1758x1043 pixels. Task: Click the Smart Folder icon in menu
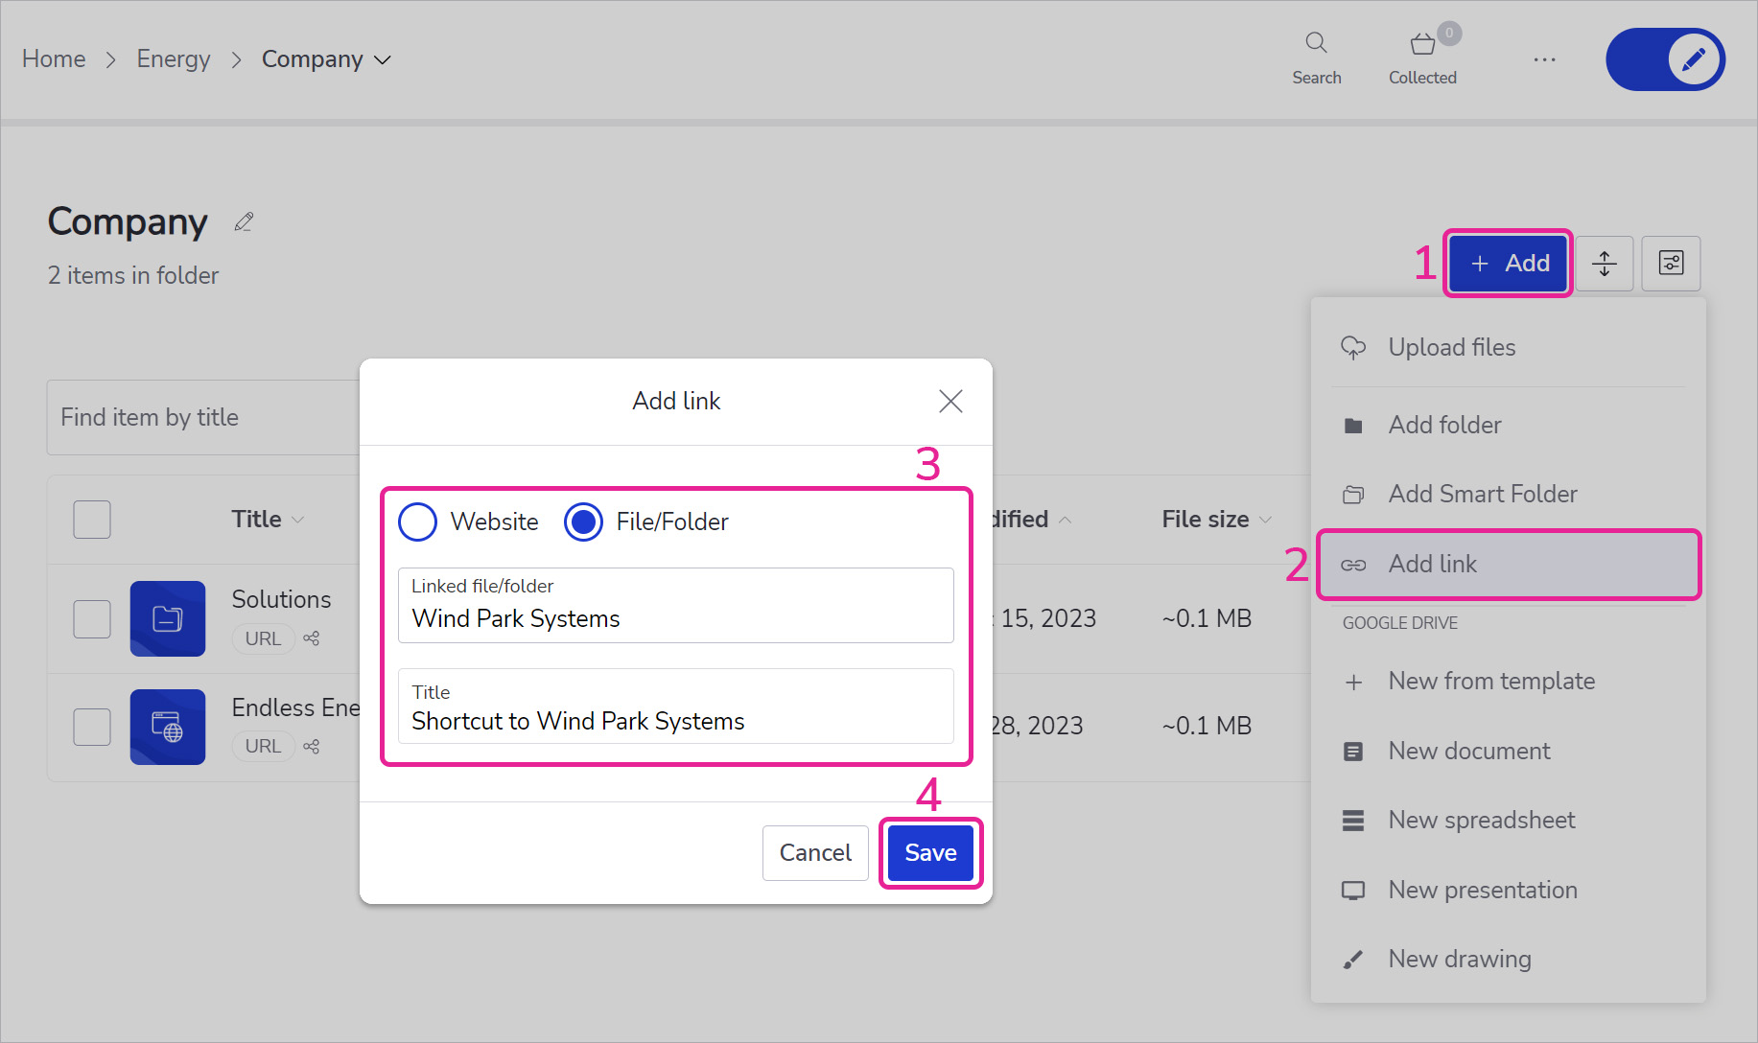point(1353,495)
